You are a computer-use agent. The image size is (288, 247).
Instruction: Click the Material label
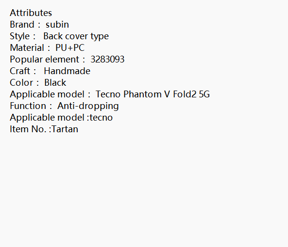(x=27, y=47)
